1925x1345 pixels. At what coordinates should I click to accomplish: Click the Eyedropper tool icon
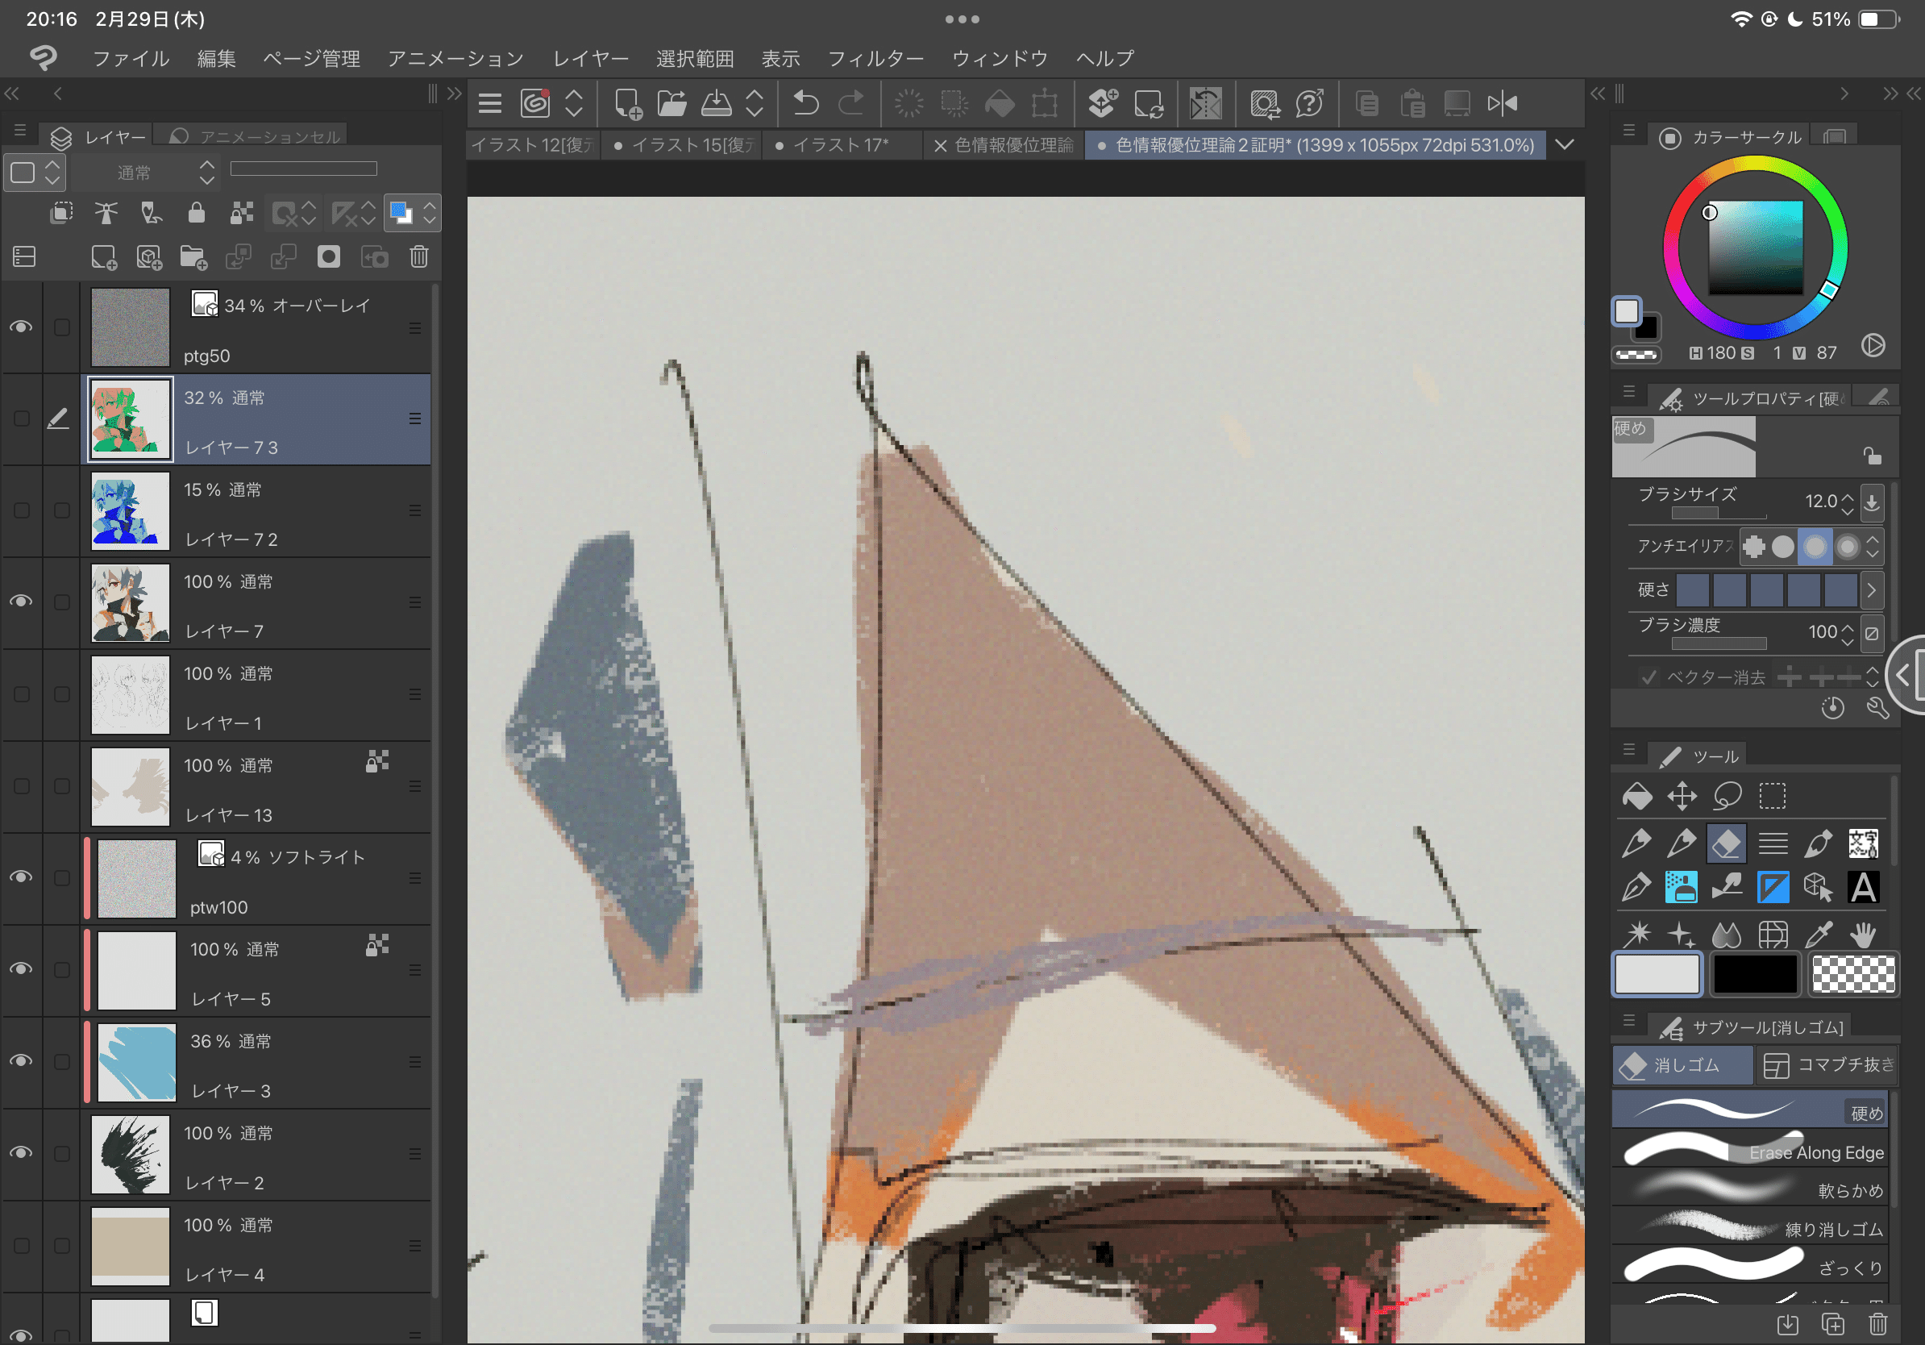coord(1818,933)
